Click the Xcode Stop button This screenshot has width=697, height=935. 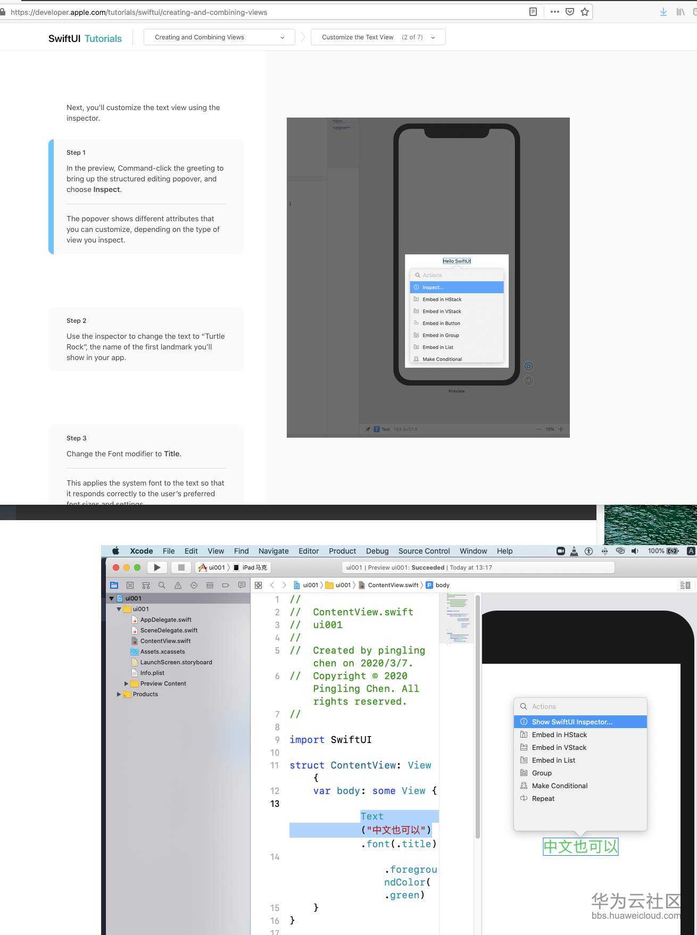click(x=181, y=567)
